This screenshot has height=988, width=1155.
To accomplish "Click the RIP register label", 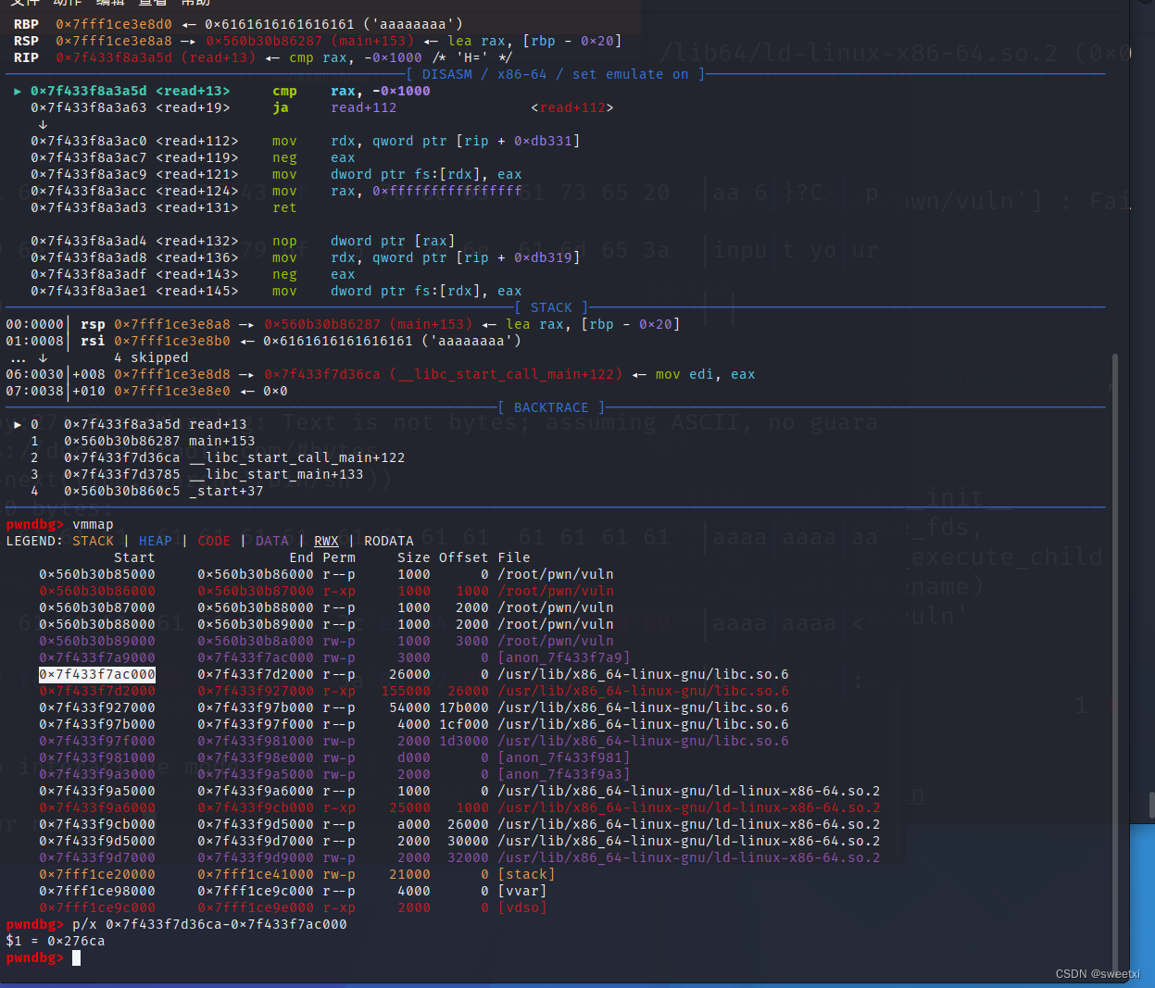I will (25, 56).
